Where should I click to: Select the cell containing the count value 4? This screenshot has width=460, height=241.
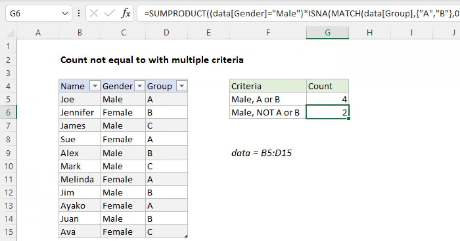[x=327, y=99]
